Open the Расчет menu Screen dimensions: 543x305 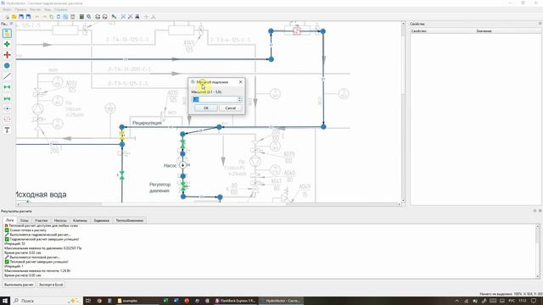tap(36, 9)
